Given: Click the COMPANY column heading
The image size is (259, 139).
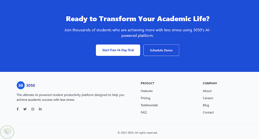Looking at the screenshot, I should point(210,83).
